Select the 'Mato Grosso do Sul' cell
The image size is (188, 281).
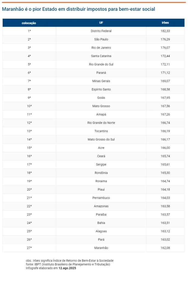coord(101,139)
